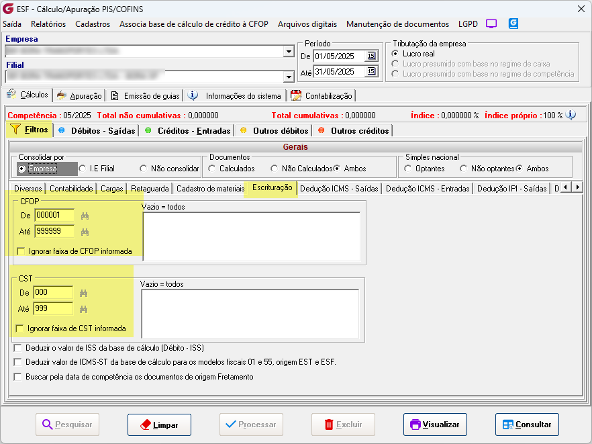Click binoculars search next to CST Até

click(83, 309)
